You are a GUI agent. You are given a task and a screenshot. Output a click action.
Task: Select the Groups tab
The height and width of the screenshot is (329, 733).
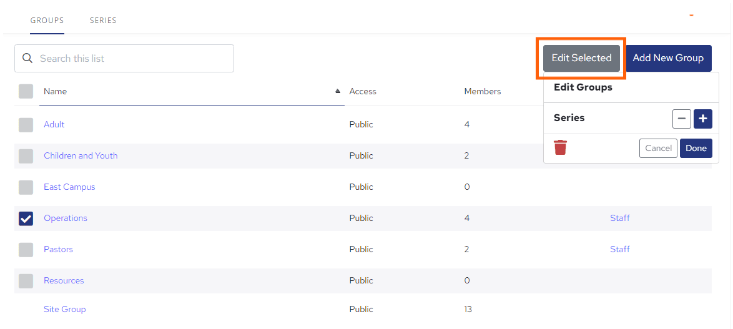point(47,21)
